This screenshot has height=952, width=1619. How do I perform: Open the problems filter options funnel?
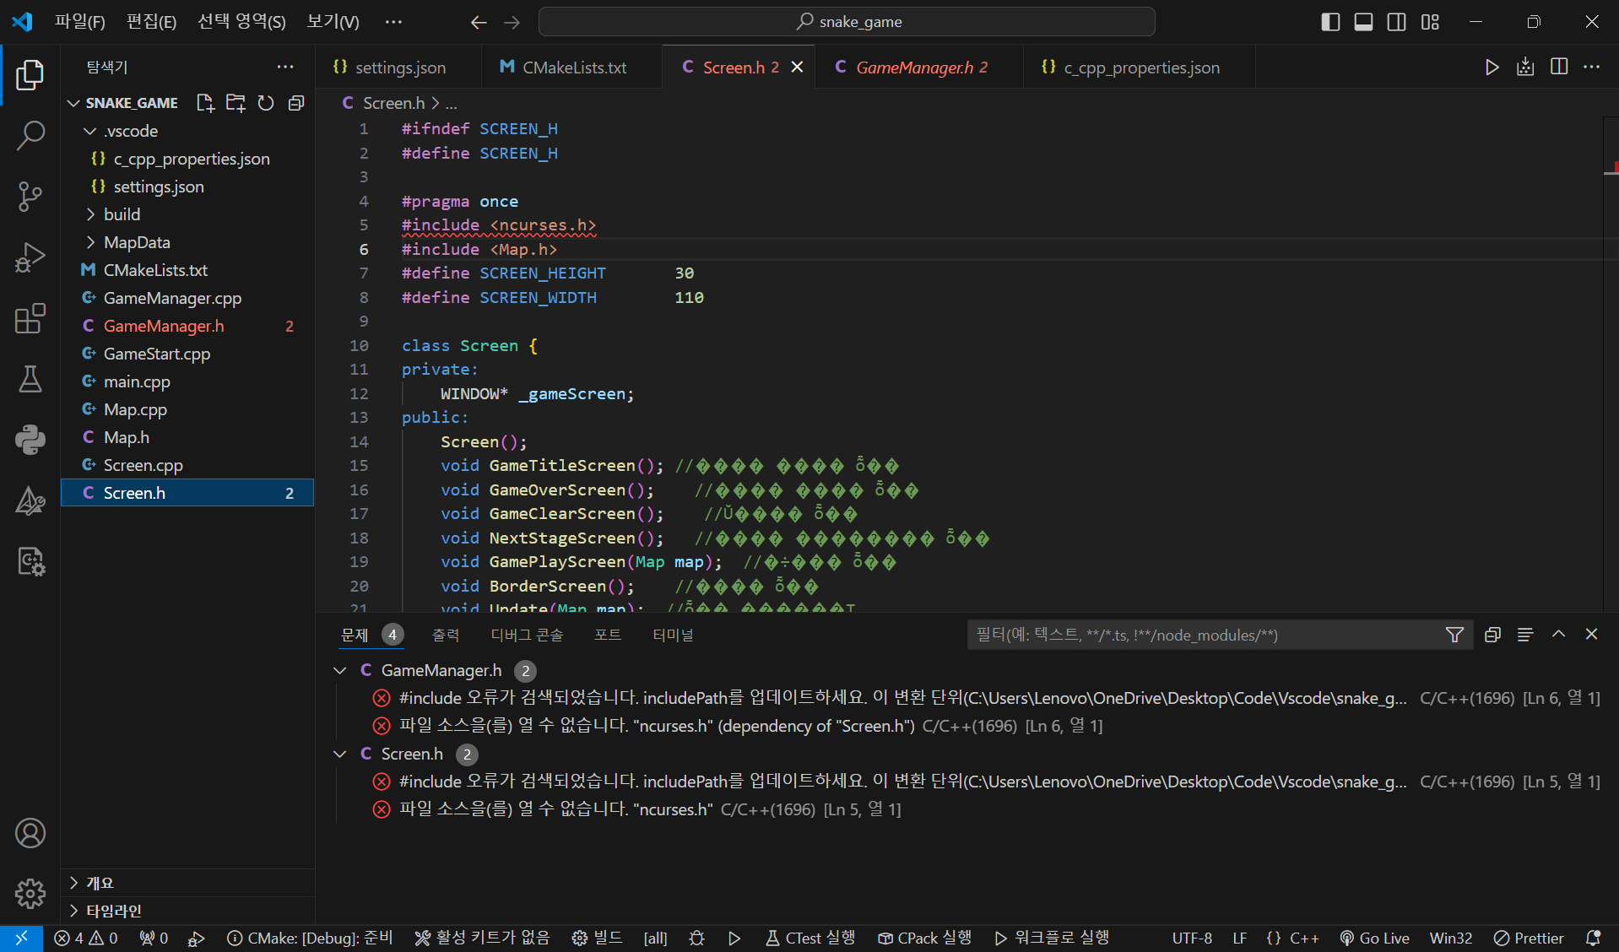pyautogui.click(x=1454, y=635)
